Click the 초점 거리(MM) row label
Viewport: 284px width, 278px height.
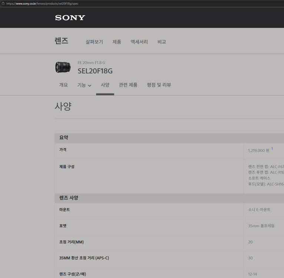(x=71, y=242)
